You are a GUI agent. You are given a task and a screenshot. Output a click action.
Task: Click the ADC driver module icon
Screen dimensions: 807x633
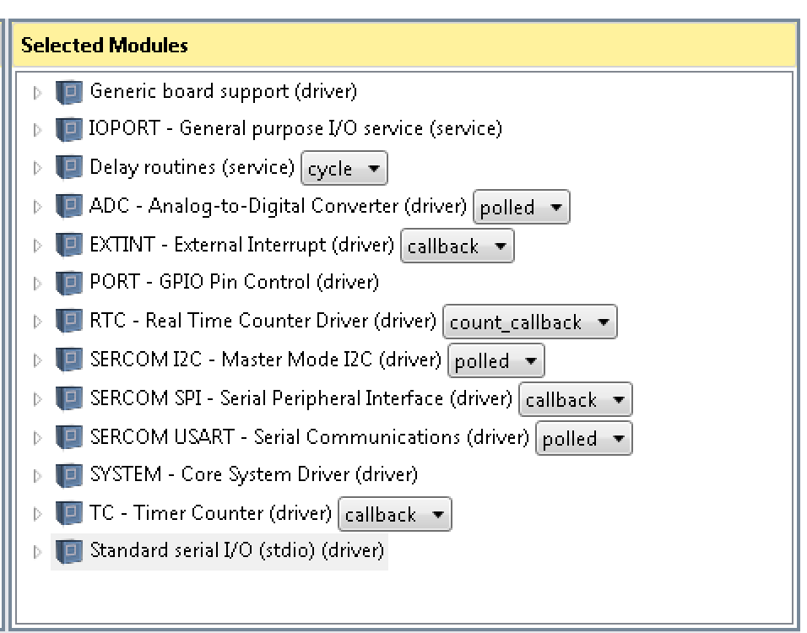(x=69, y=206)
